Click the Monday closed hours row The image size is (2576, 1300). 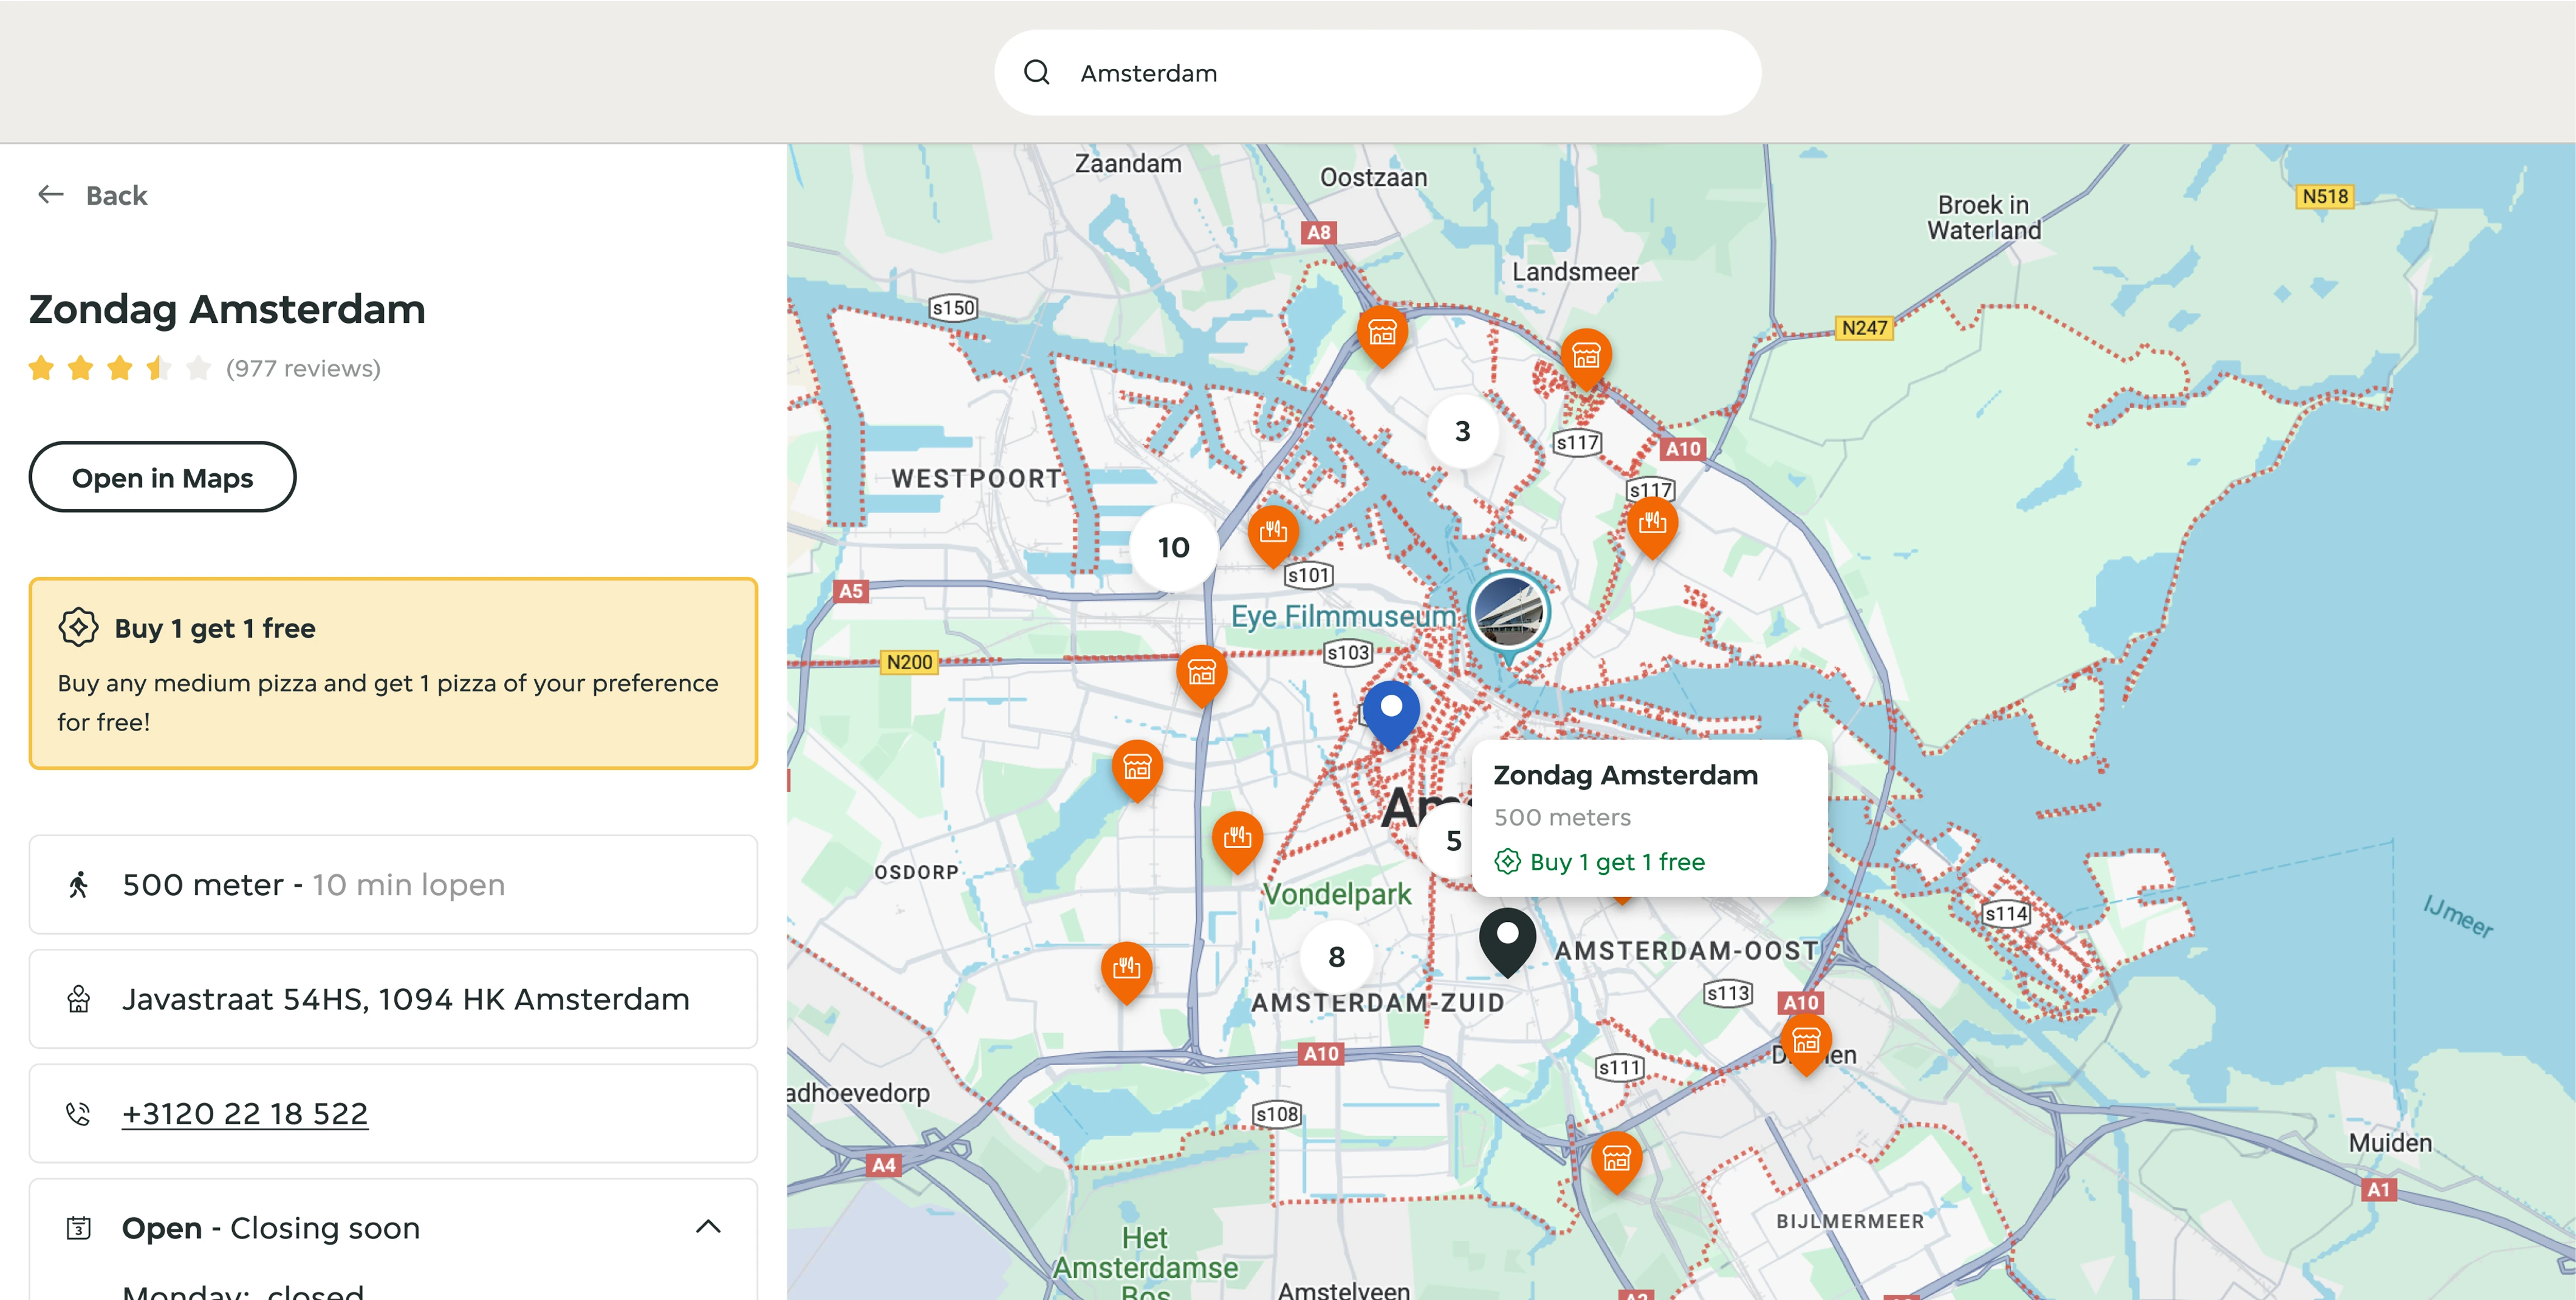(243, 1291)
